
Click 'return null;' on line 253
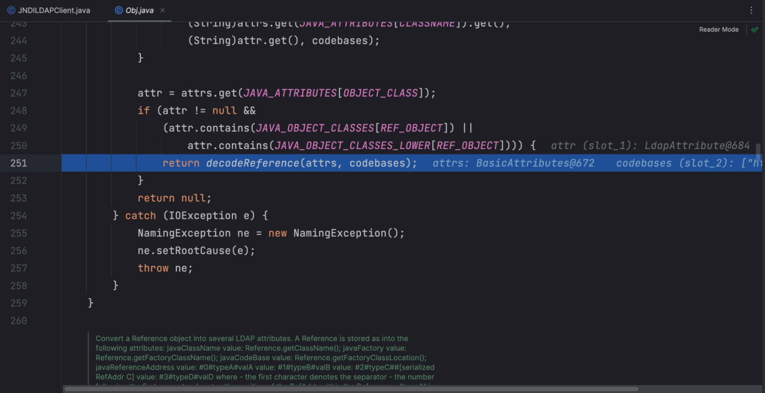pos(175,198)
